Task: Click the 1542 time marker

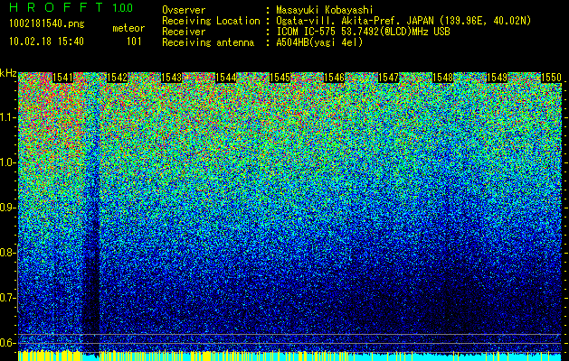Action: pyautogui.click(x=118, y=78)
